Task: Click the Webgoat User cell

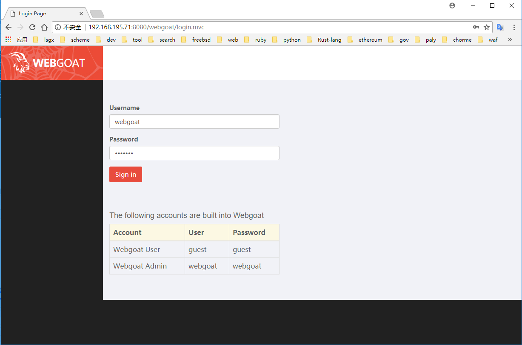Action: [147, 249]
